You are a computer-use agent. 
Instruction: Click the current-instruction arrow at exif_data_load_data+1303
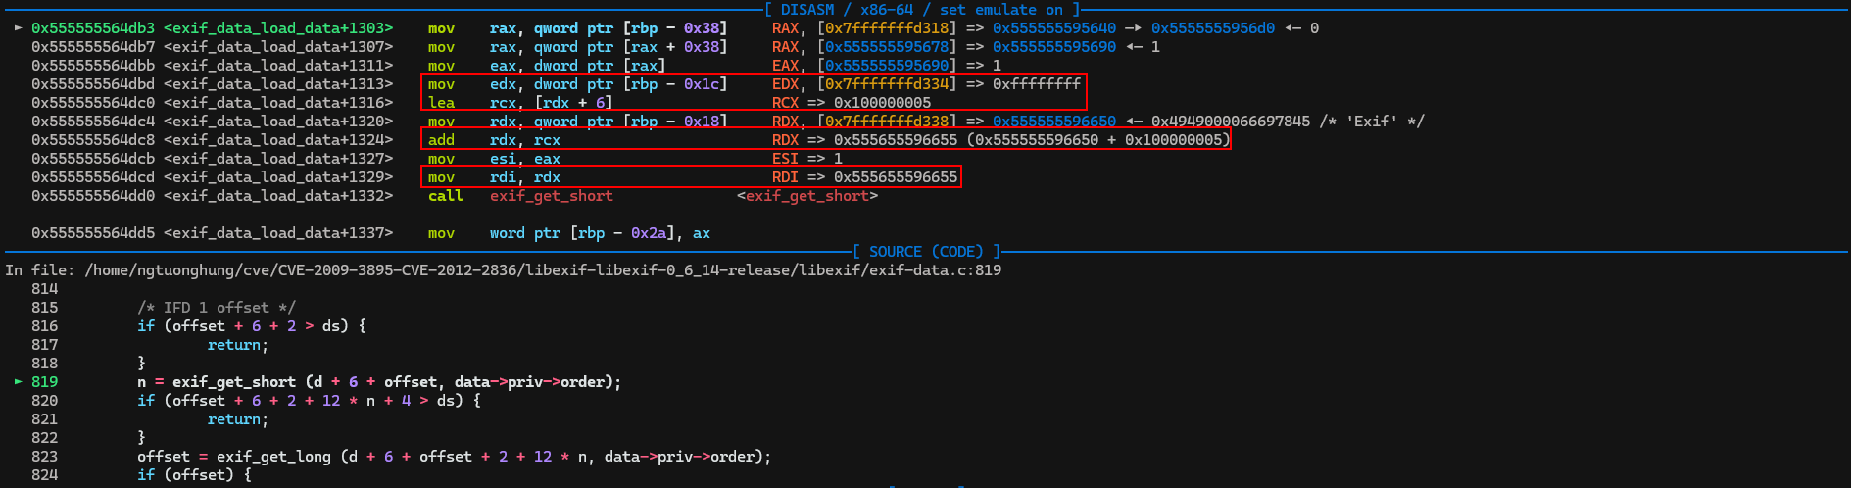click(18, 28)
